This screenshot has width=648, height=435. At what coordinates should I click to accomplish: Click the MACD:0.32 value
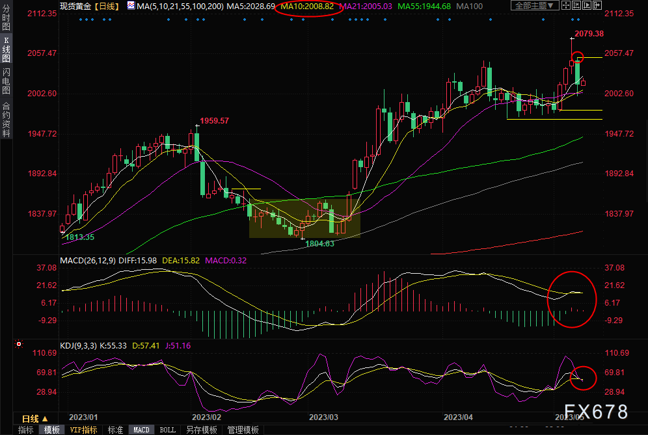click(x=226, y=261)
